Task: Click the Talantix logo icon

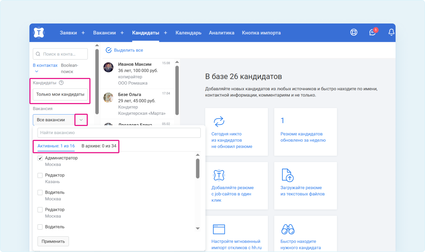Action: click(x=39, y=33)
